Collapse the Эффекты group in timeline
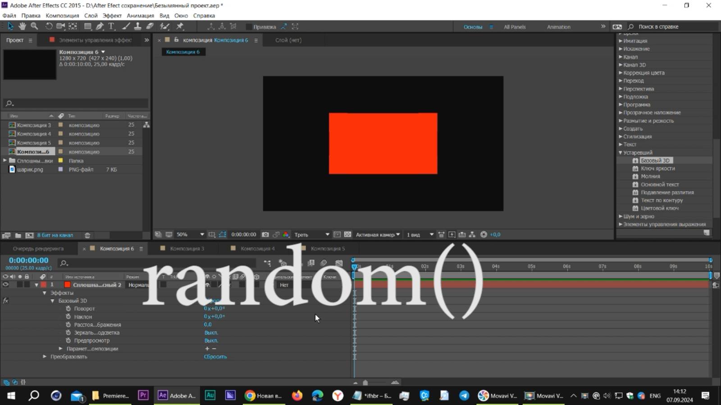 (45, 293)
